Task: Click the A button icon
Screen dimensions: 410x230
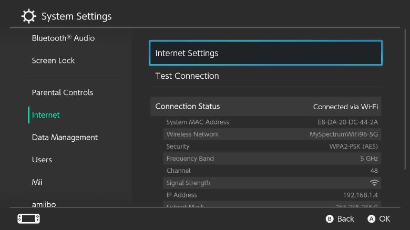Action: coord(371,219)
